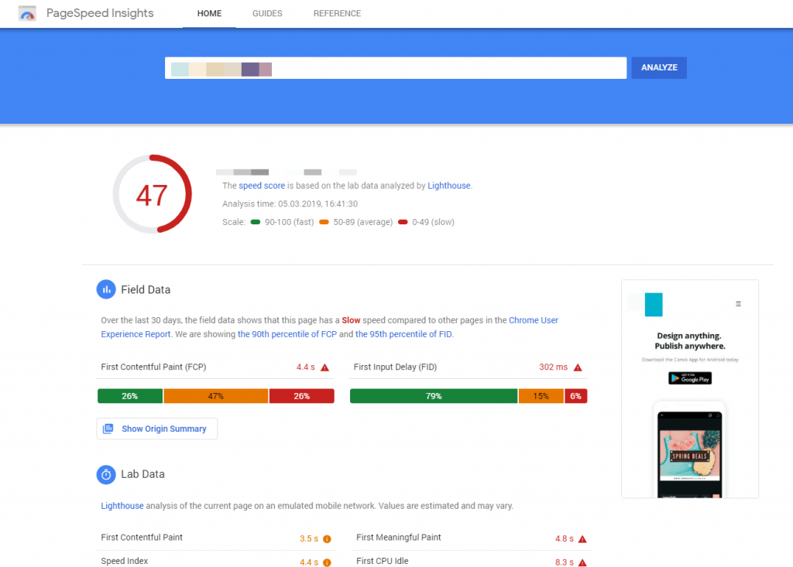Switch to the GUIDES tab
Viewport: 793px width, 567px height.
click(267, 13)
